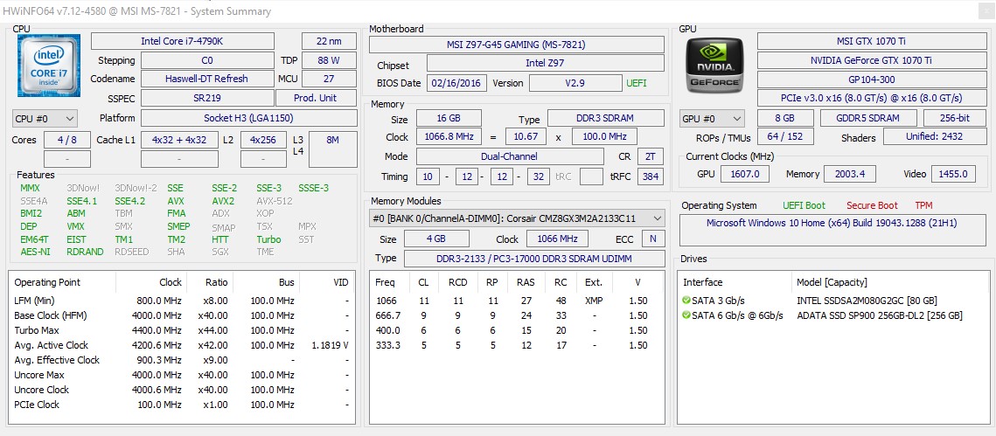The width and height of the screenshot is (996, 436).
Task: Click the TDP field showing 88 W
Action: click(329, 60)
